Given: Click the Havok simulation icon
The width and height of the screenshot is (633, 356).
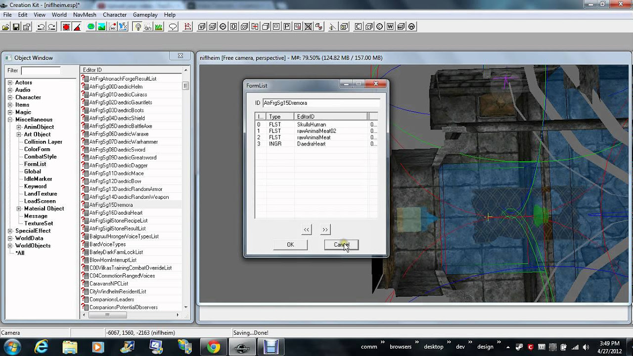Looking at the screenshot, I should 112,27.
